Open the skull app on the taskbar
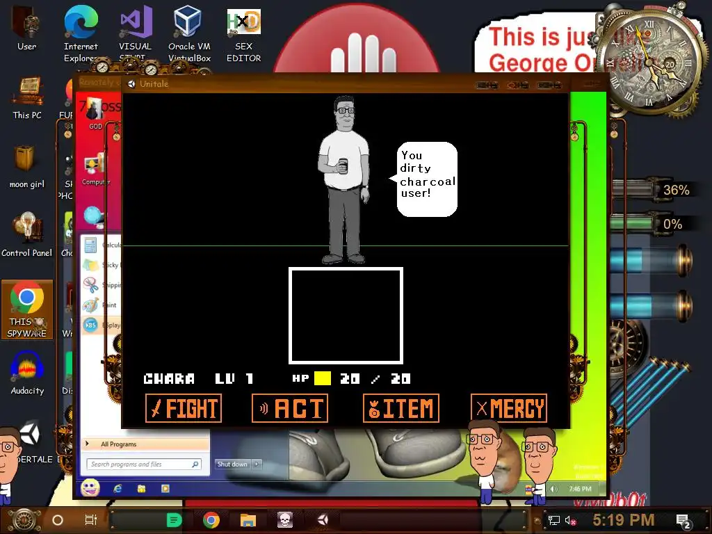Screen dimensions: 712x534 284,520
